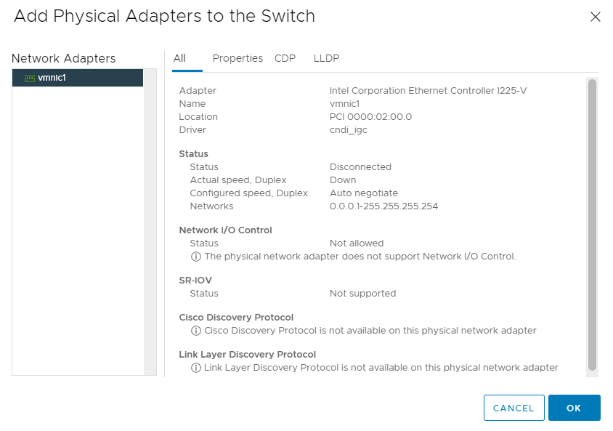Click info icon beside Link Layer Discovery message
Screen dimensions: 613x431
pos(195,368)
